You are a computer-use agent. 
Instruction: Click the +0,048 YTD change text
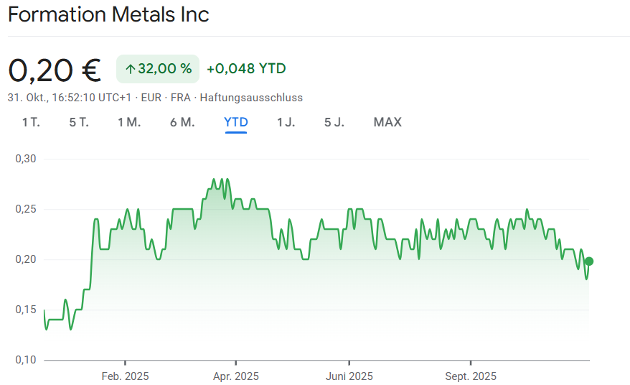pyautogui.click(x=246, y=69)
